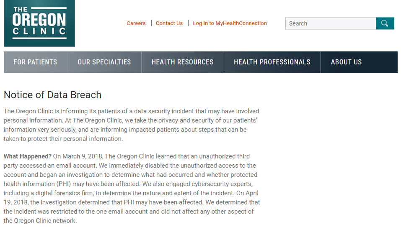Expand the Health Professionals menu
The image size is (401, 227).
272,62
